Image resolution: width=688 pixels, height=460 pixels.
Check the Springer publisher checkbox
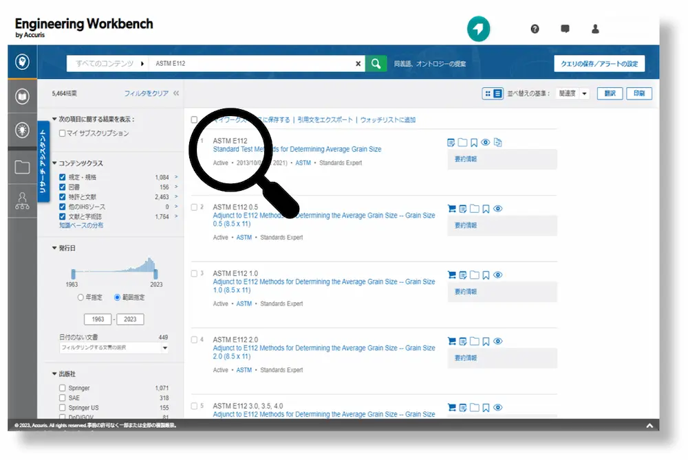63,388
